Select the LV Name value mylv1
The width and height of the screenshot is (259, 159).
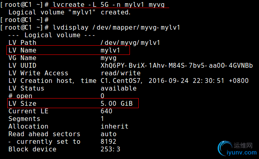click(110, 50)
